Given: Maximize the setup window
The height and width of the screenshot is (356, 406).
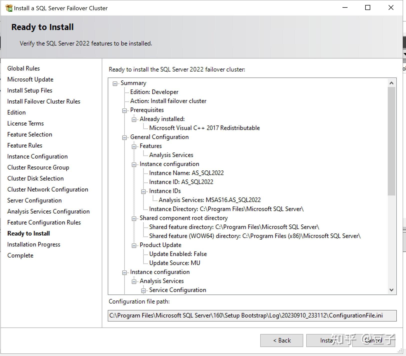Looking at the screenshot, I should pyautogui.click(x=368, y=8).
